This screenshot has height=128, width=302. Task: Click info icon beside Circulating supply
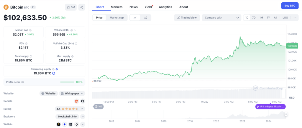coord(53,69)
